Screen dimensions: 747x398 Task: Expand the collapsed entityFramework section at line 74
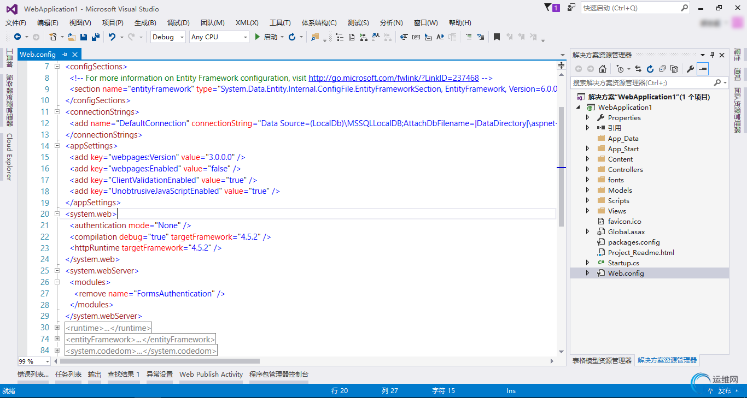57,339
